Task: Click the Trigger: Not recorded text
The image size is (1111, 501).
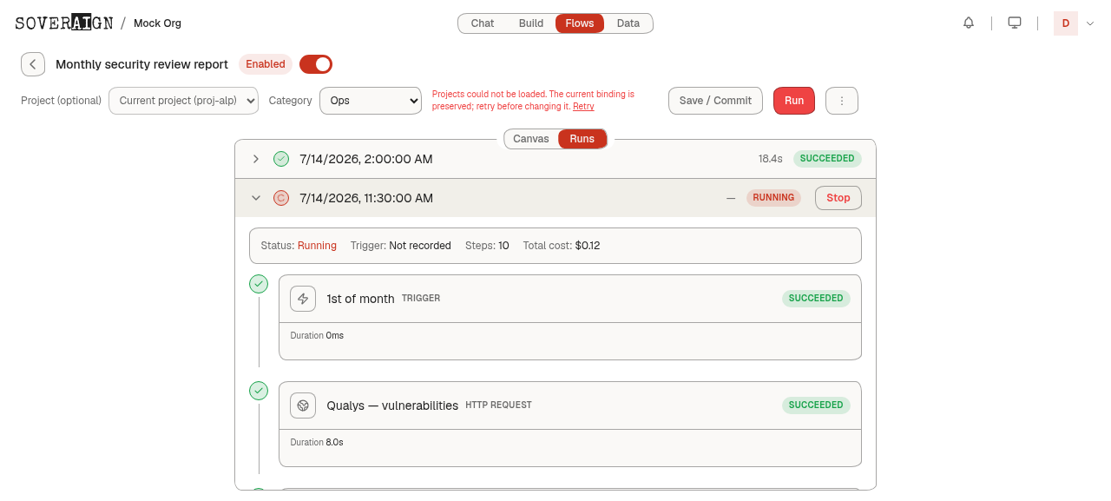Action: click(401, 246)
